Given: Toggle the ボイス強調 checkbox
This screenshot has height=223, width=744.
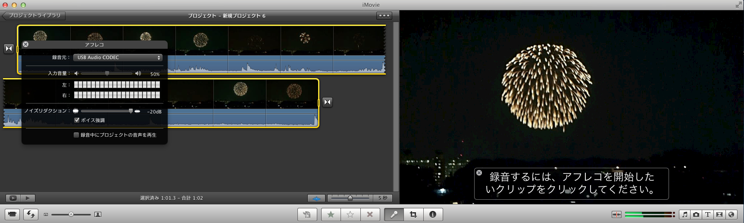Looking at the screenshot, I should coord(77,120).
